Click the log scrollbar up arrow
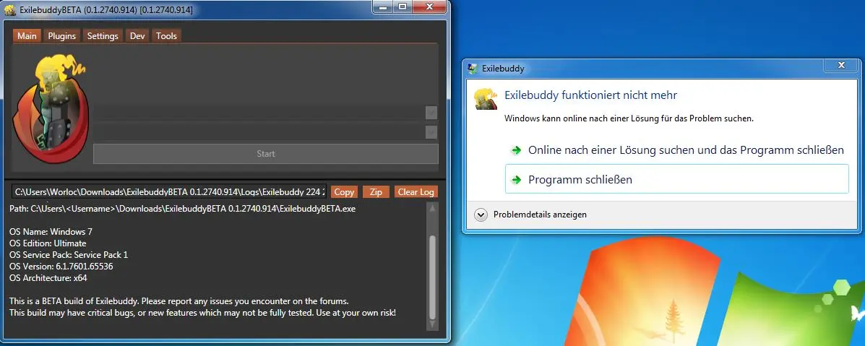 [x=432, y=208]
